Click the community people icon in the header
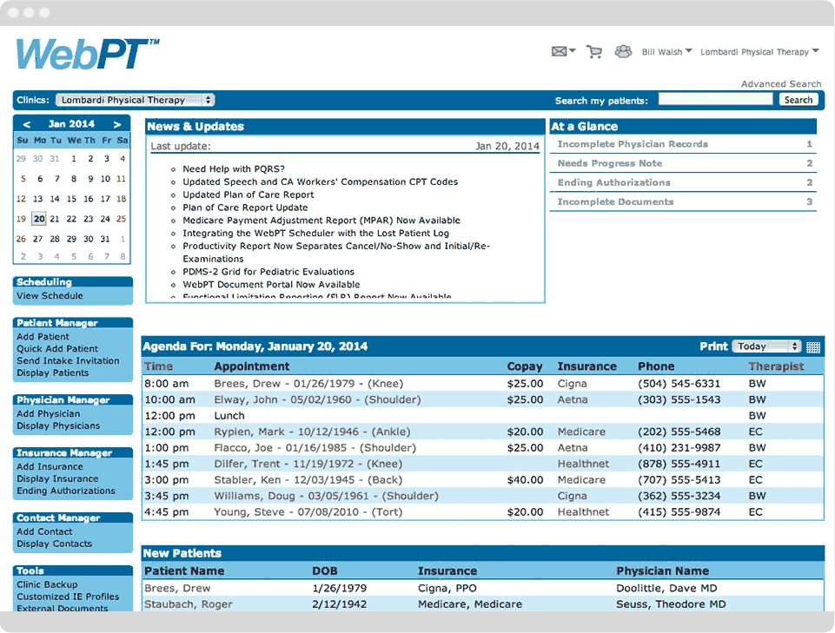835x633 pixels. [x=623, y=51]
